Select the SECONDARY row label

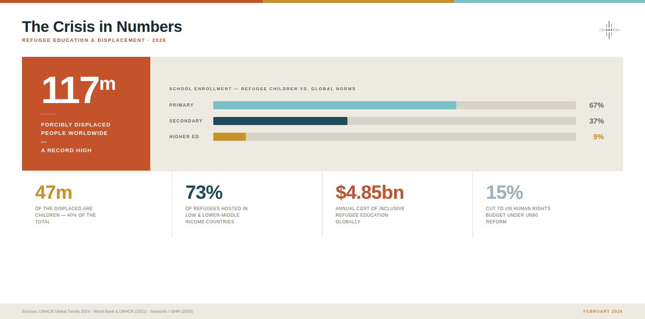(186, 121)
